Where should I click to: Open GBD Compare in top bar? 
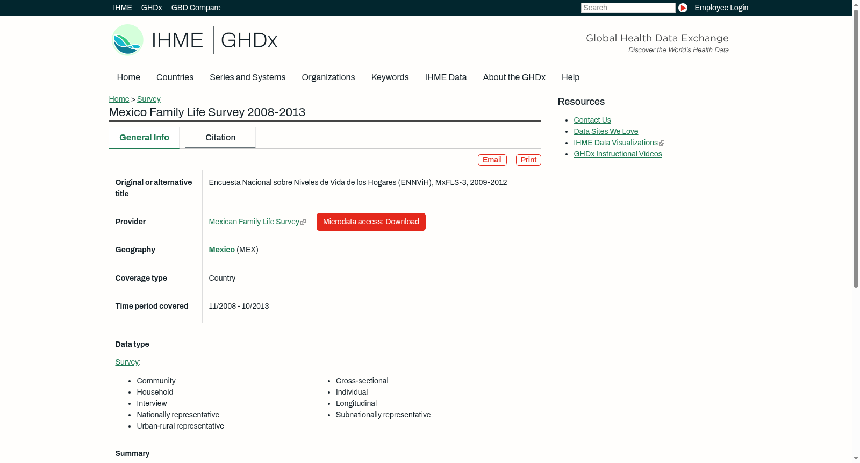click(196, 8)
